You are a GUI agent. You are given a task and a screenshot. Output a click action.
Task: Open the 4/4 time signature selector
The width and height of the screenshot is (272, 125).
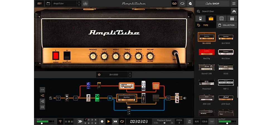tap(197, 121)
